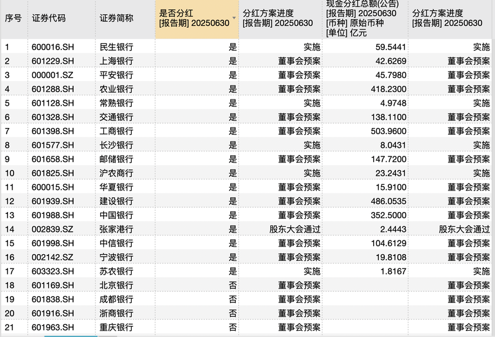Open the 是否分红 column filter dropdown arrow

click(233, 19)
